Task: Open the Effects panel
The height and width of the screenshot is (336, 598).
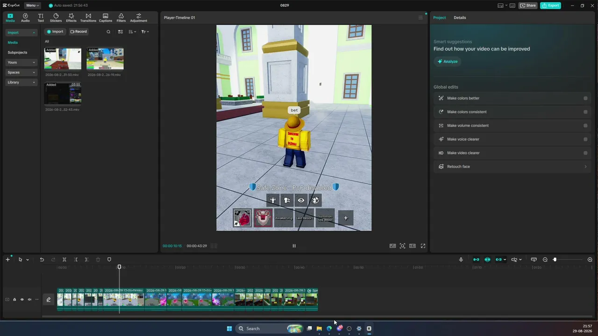Action: point(71,18)
